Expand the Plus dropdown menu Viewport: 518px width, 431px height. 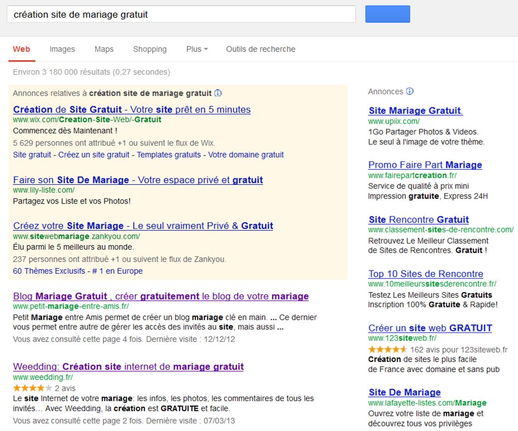[x=197, y=49]
